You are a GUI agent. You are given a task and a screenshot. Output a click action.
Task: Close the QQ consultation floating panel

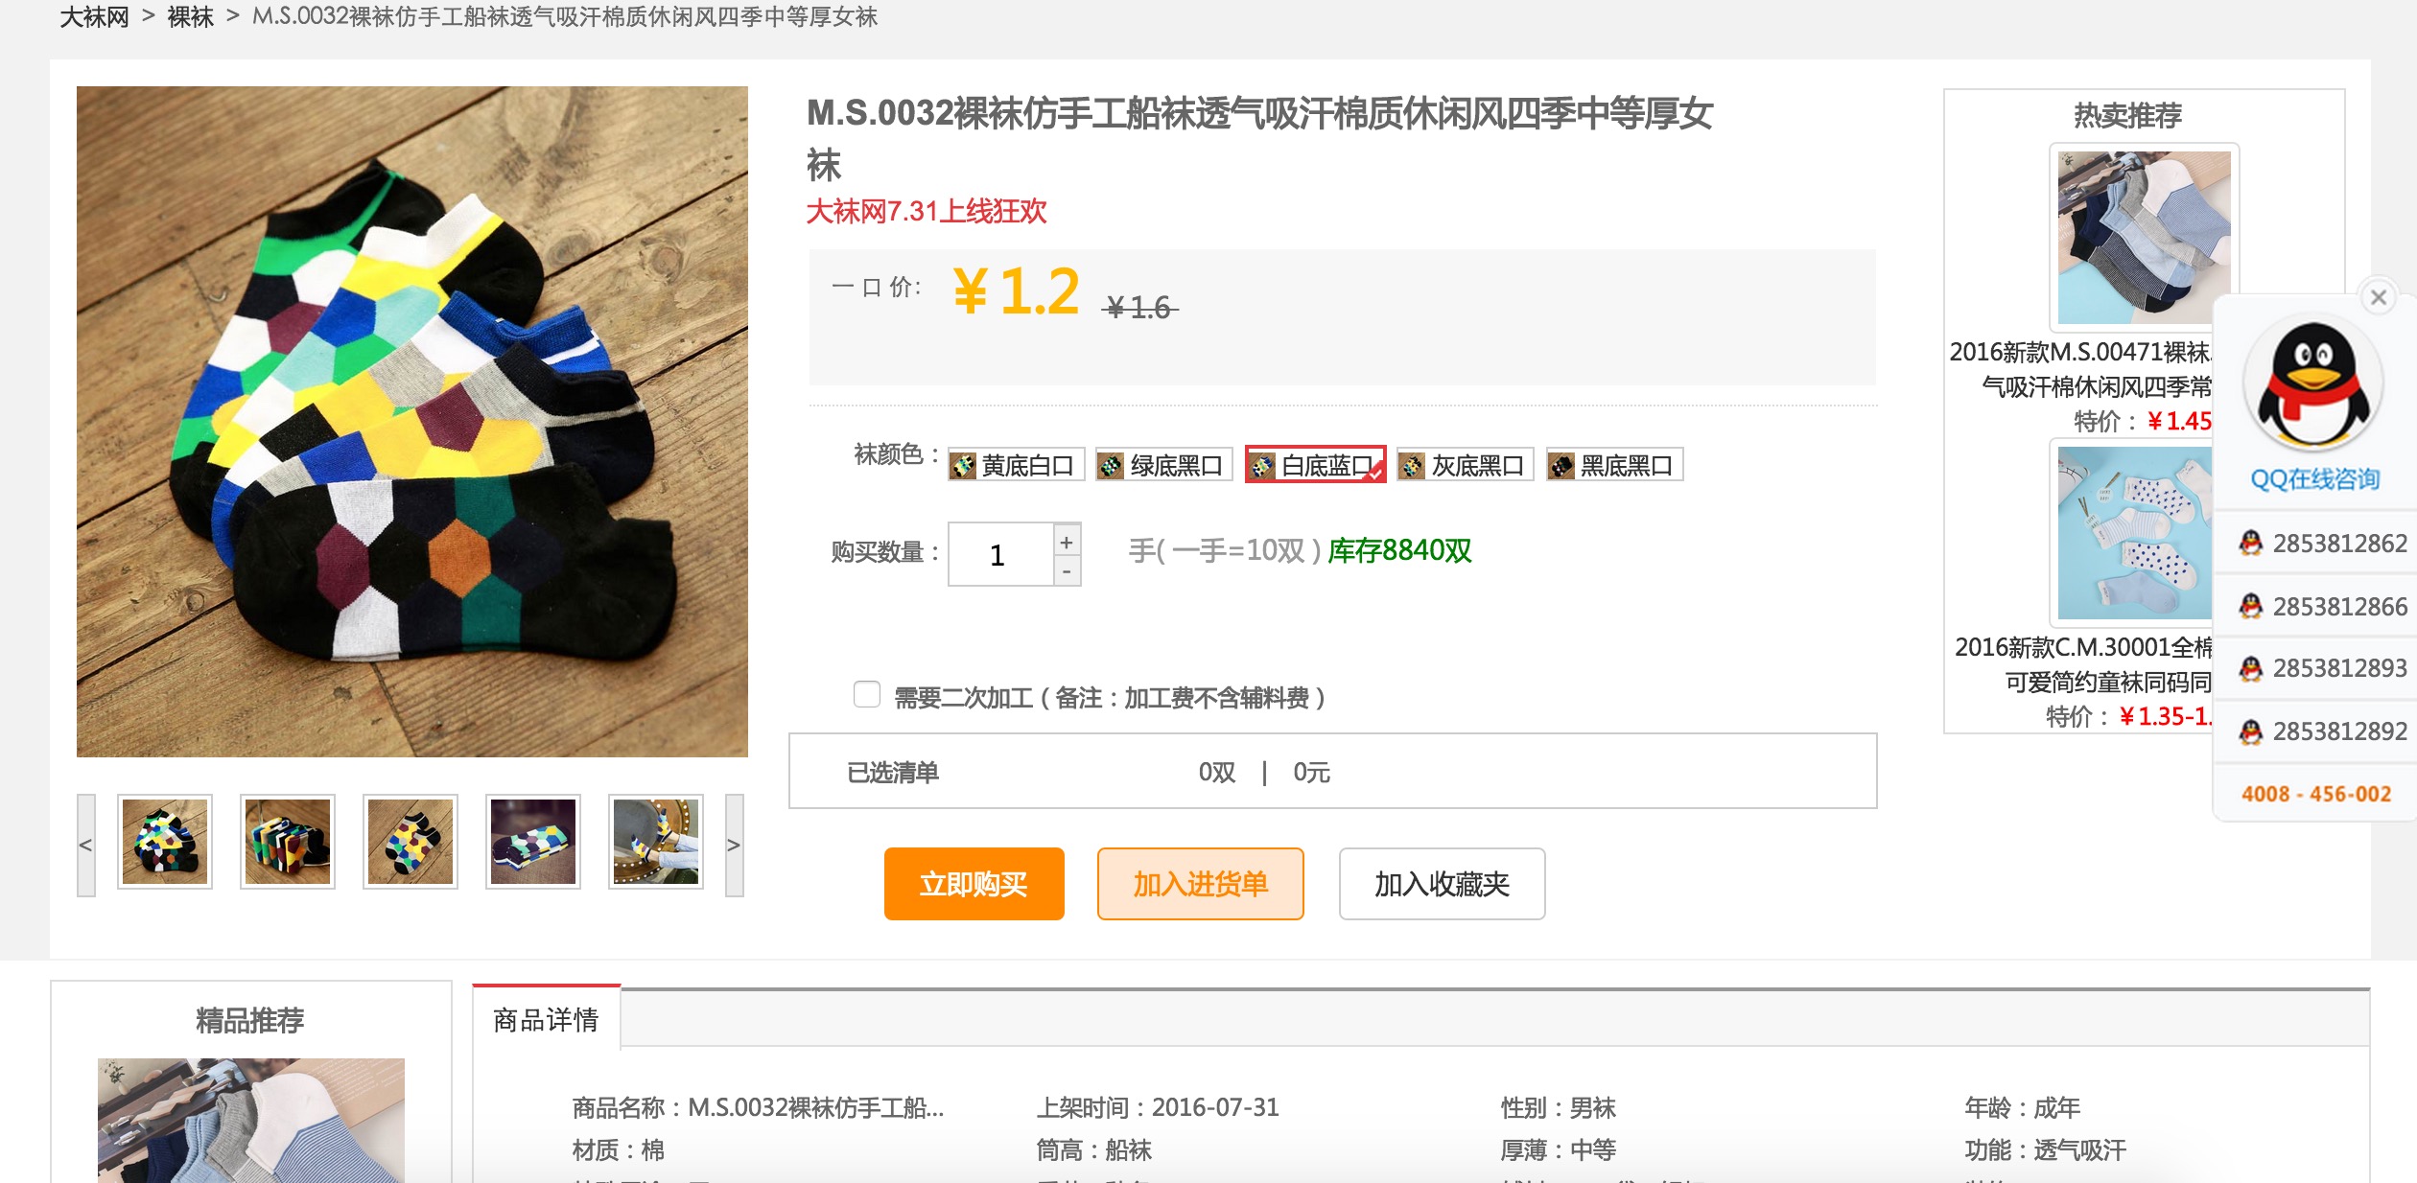(2379, 297)
